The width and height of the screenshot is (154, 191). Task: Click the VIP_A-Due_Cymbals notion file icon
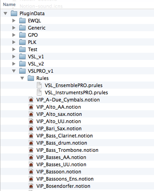pyautogui.click(x=31, y=100)
